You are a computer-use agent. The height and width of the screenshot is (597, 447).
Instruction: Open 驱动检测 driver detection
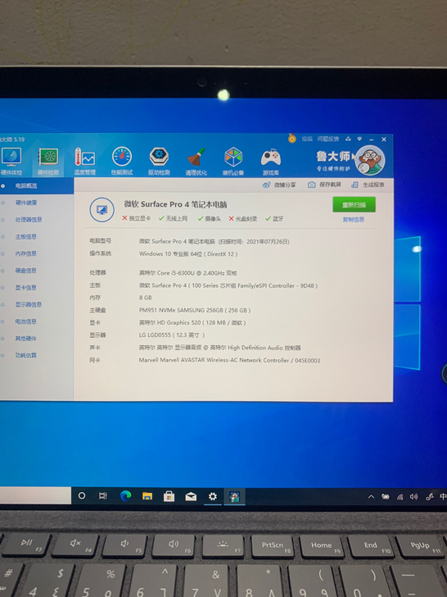[x=159, y=162]
